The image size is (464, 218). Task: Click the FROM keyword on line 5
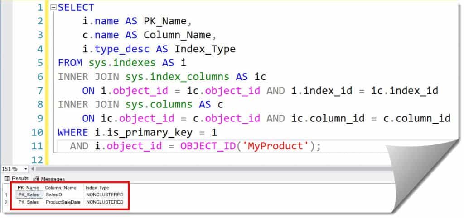coord(70,63)
